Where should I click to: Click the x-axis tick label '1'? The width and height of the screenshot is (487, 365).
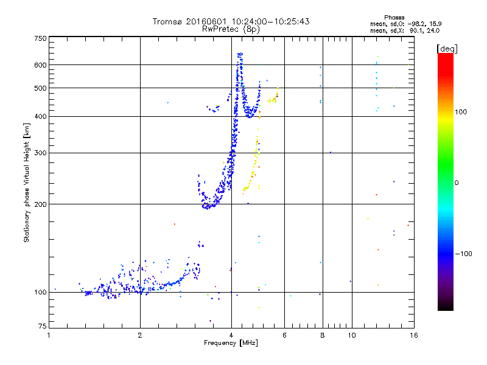(x=49, y=335)
